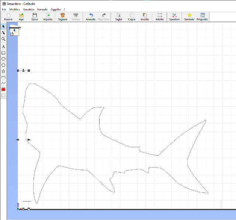
Task: Open Proprietà properties panel
Action: (202, 17)
